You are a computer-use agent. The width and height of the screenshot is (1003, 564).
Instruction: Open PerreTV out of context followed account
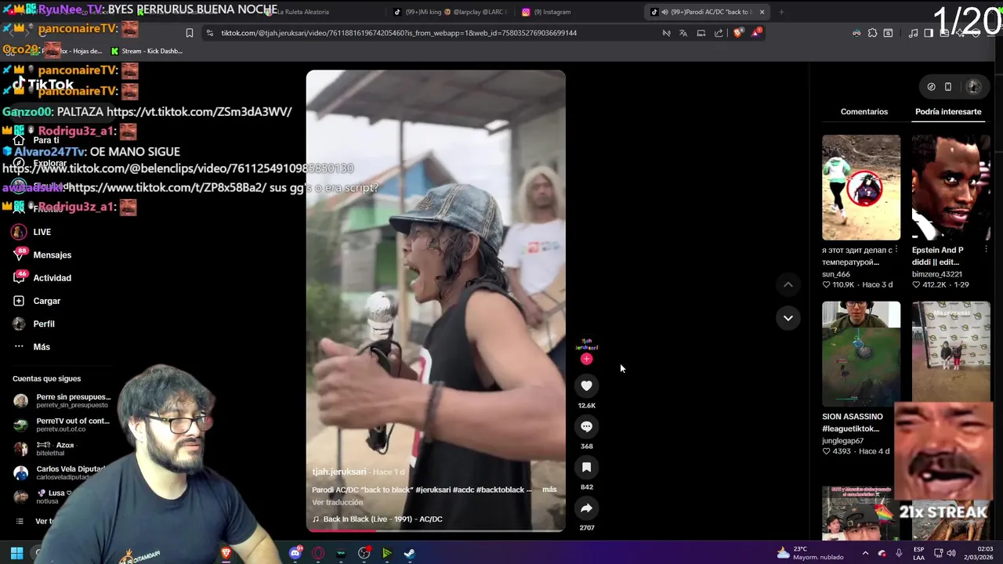[63, 425]
